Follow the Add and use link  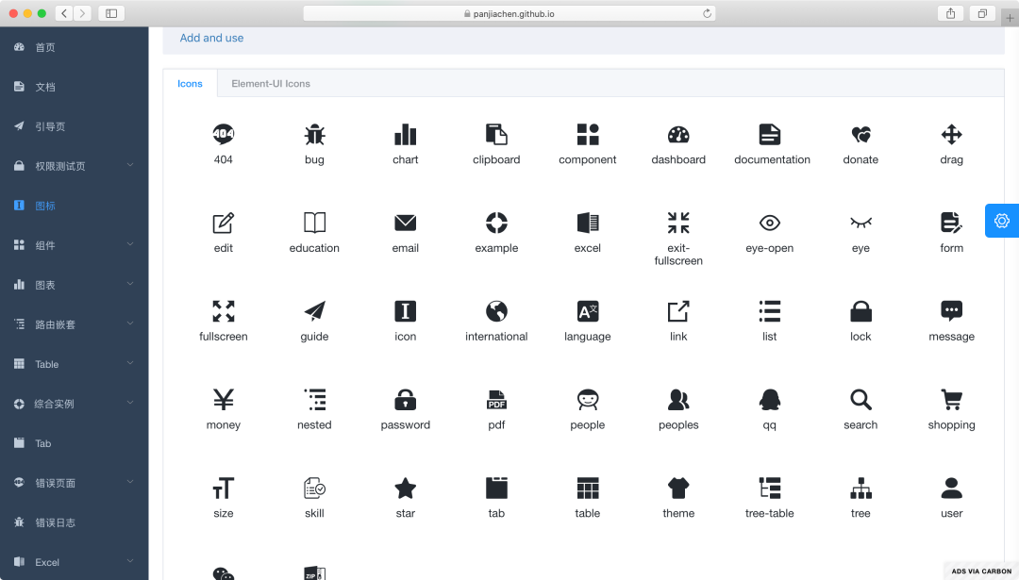coord(212,38)
